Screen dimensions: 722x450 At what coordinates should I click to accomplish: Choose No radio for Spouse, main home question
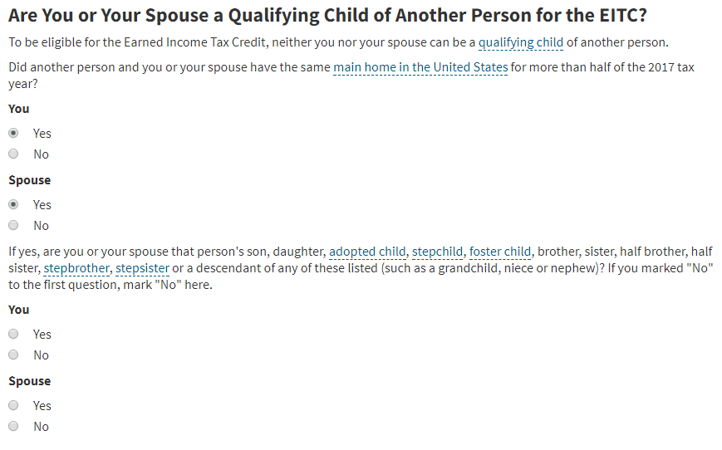click(13, 225)
